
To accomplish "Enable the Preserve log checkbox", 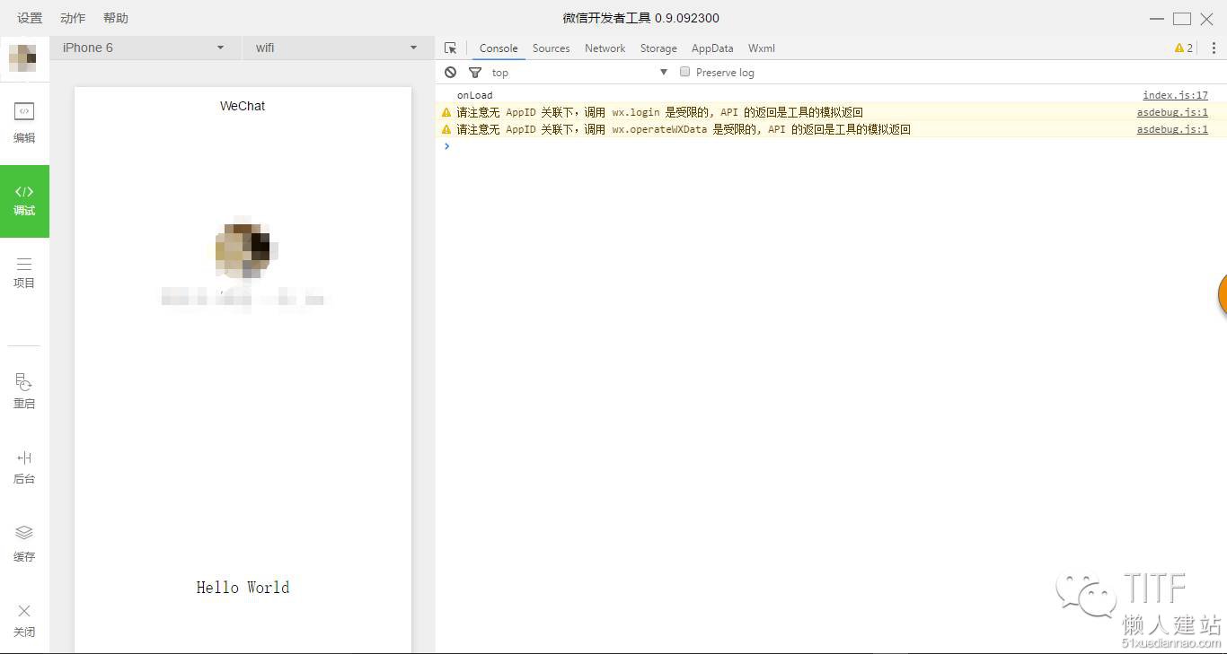I will (684, 72).
